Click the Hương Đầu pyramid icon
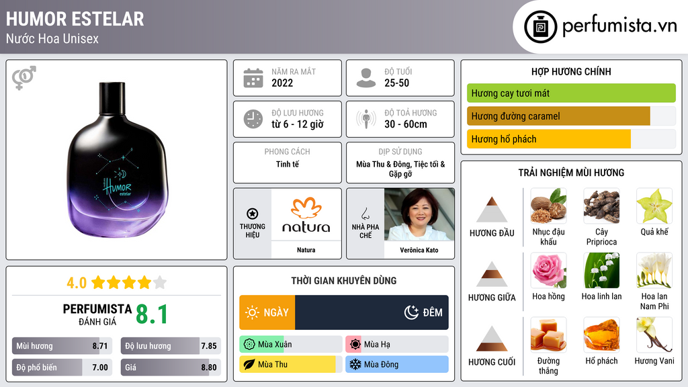Viewport: 688px width, 387px height. (492, 210)
